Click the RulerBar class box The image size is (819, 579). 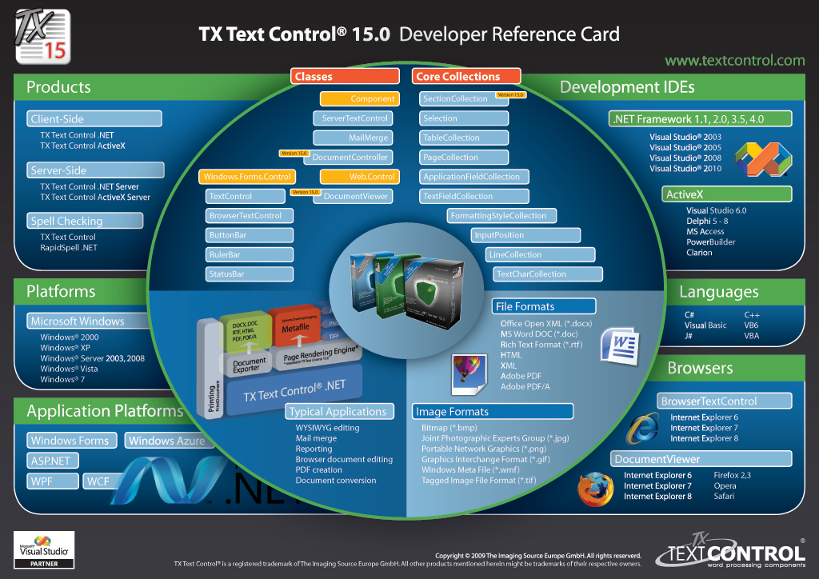pos(250,255)
